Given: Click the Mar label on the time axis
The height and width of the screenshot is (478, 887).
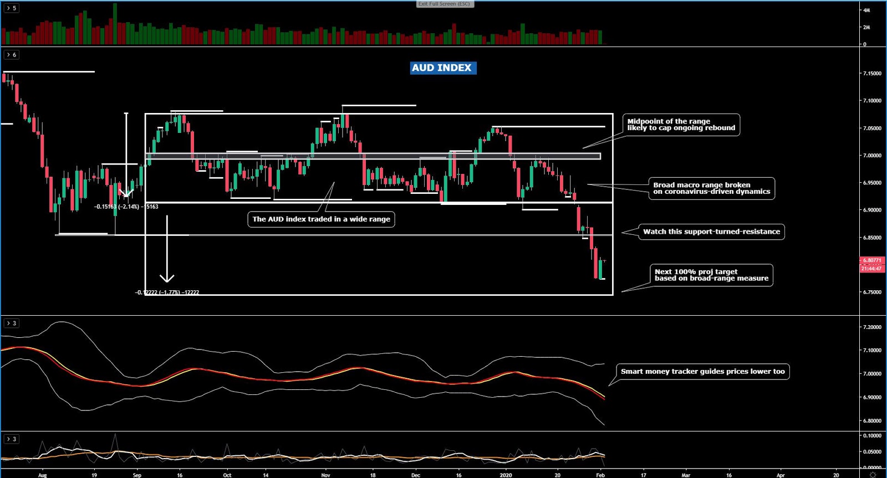Looking at the screenshot, I should (x=686, y=475).
